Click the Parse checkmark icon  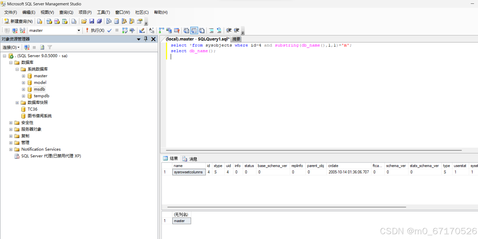click(109, 30)
